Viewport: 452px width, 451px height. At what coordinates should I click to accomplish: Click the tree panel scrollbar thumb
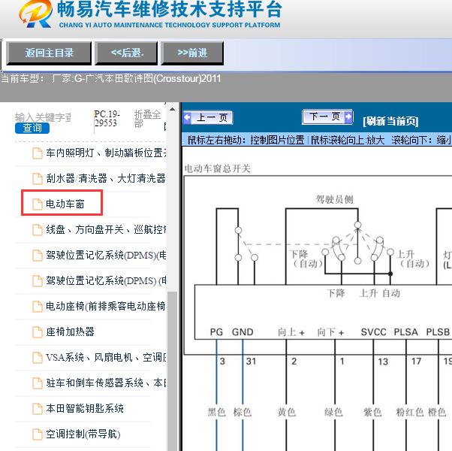173,371
